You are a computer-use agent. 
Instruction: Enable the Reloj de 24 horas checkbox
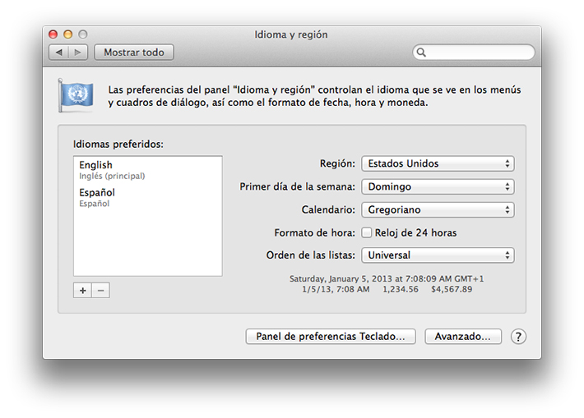367,232
